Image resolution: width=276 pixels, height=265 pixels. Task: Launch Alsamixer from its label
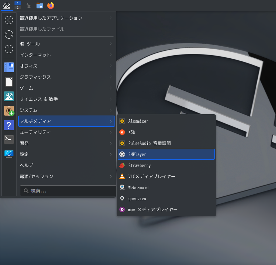pyautogui.click(x=138, y=121)
